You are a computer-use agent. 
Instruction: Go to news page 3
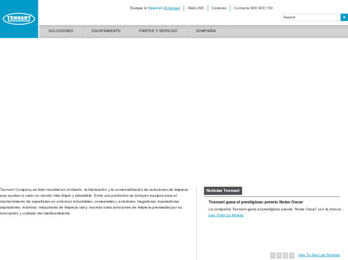click(x=285, y=255)
